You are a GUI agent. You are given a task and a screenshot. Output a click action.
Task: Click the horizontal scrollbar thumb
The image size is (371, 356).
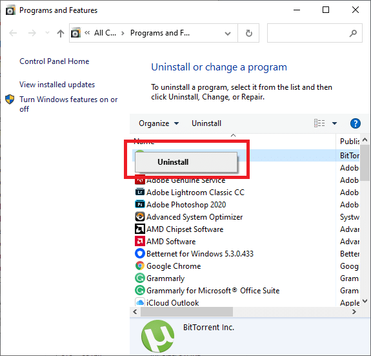click(186, 311)
